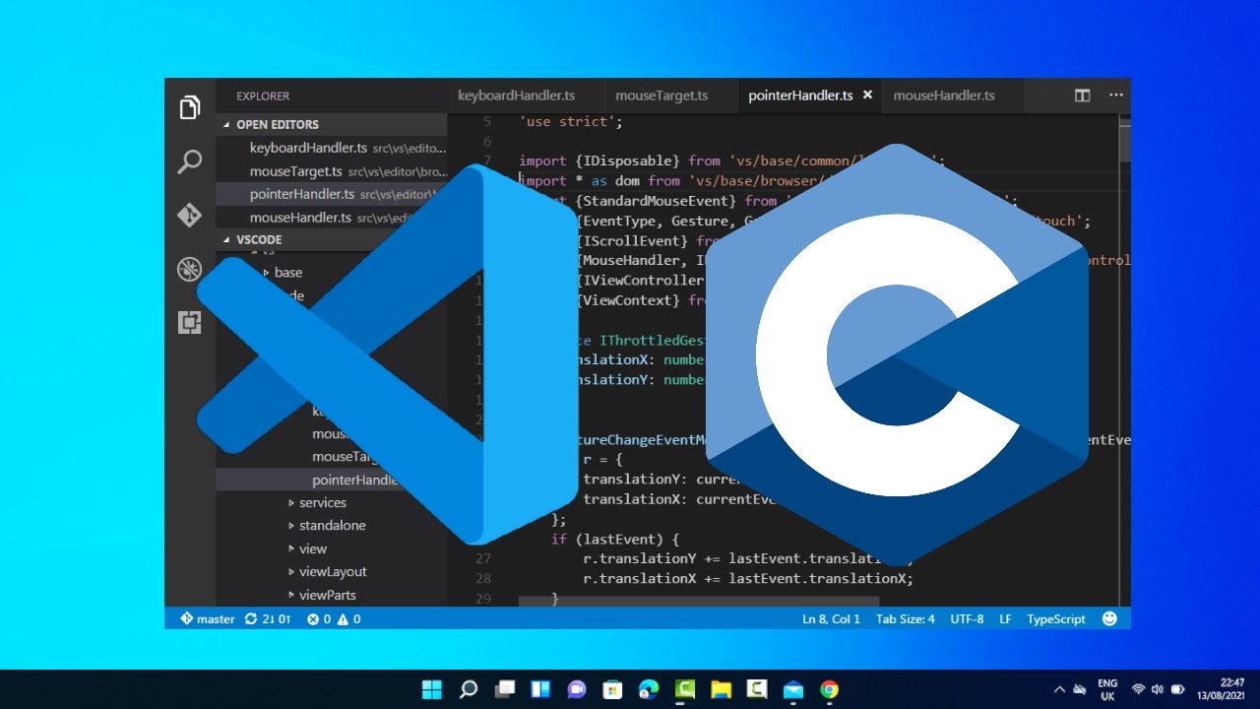1260x709 pixels.
Task: Click the sync changes indicator in status bar
Action: [x=268, y=619]
